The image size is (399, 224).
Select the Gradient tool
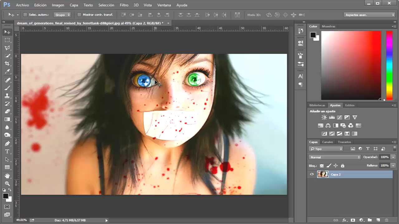(x=7, y=119)
